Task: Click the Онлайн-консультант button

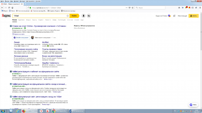Action: (x=21, y=38)
